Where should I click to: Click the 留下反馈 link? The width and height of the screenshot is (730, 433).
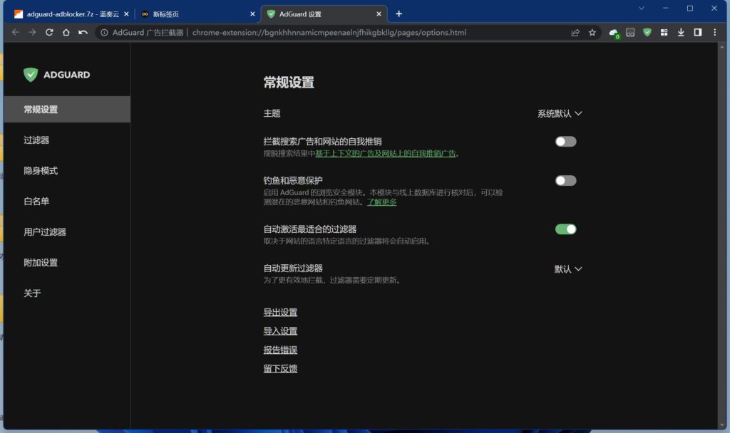click(x=280, y=368)
